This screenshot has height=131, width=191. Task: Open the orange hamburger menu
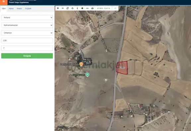tap(4, 2)
